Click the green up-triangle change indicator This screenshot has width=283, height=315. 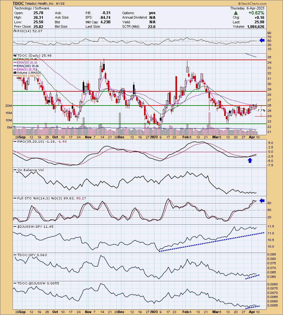coord(236,13)
